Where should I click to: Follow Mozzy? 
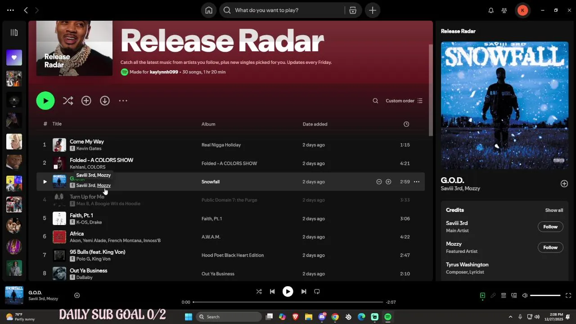click(550, 247)
